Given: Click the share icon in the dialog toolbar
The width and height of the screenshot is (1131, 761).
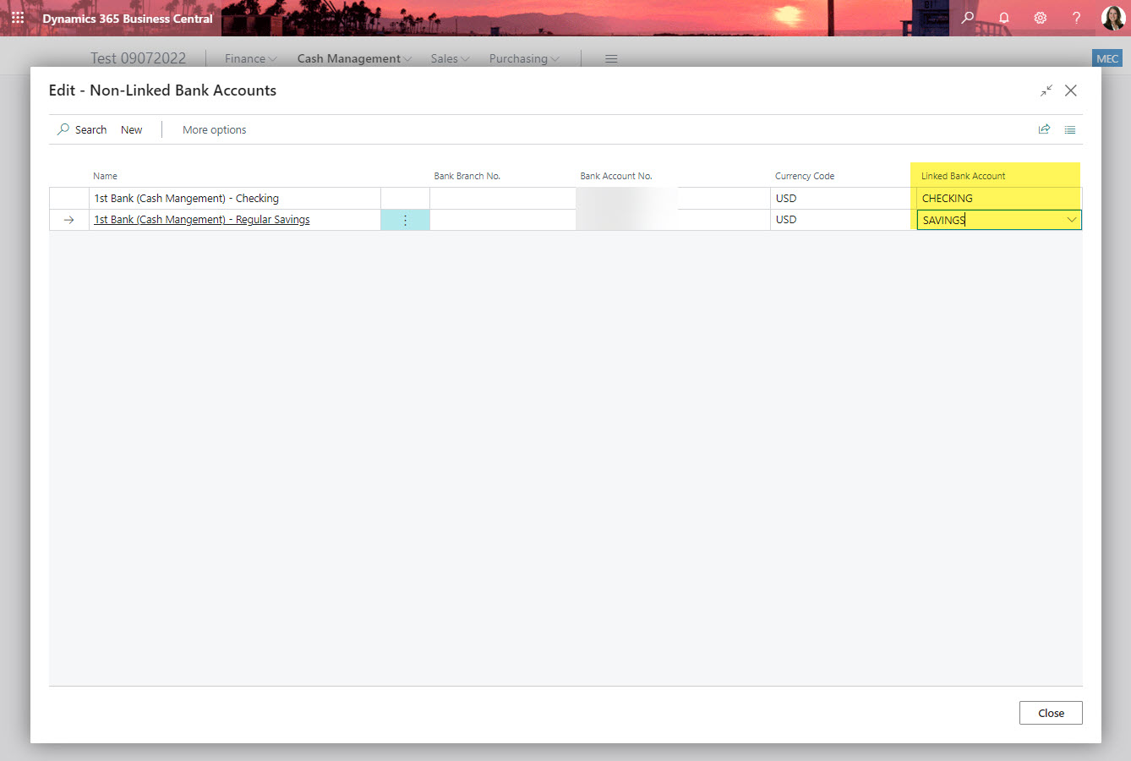Looking at the screenshot, I should [1045, 129].
